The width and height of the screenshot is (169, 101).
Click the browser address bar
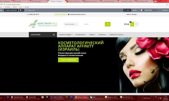pos(85,4)
